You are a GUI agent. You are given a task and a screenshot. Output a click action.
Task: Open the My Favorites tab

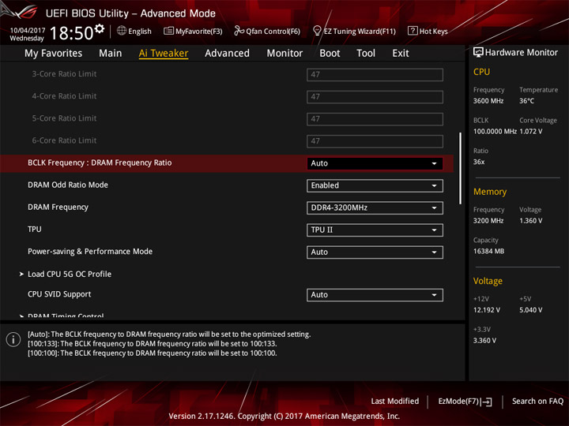[54, 54]
